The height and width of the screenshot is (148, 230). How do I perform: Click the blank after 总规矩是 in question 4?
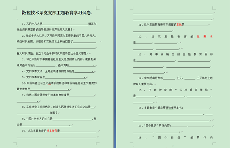[x=83, y=72]
